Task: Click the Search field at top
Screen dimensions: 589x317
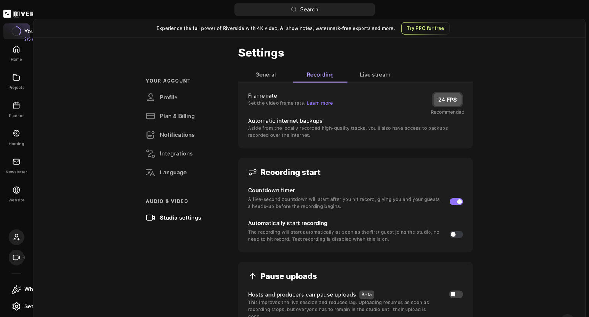Action: 305,9
